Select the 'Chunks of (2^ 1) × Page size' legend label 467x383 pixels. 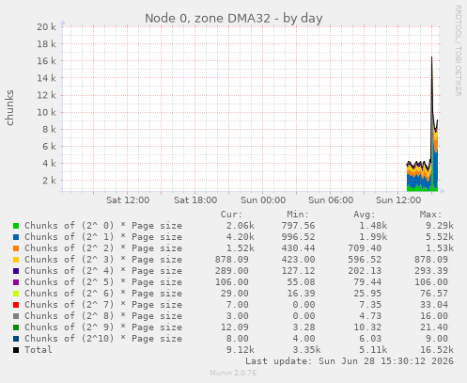coord(103,237)
